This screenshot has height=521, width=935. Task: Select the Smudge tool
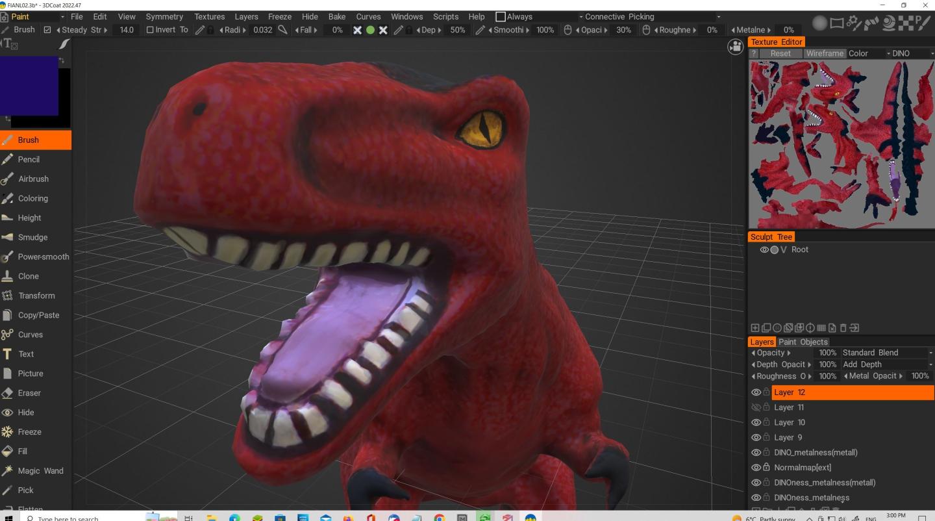36,237
